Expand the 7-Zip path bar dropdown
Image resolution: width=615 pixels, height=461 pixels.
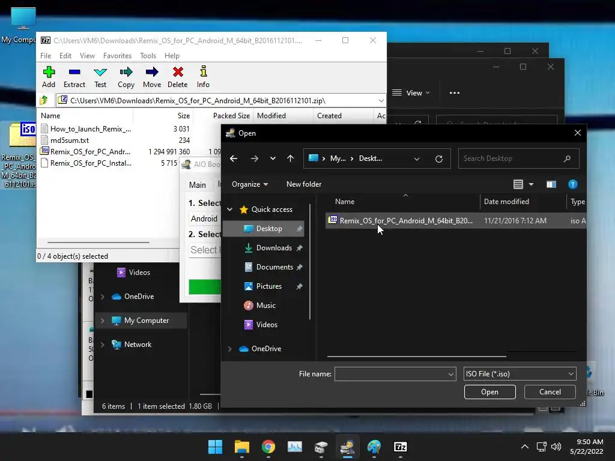(x=381, y=101)
